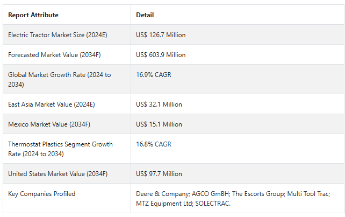Viewport: 345px width, 217px height.
Task: Click the Detail column header
Action: 145,15
